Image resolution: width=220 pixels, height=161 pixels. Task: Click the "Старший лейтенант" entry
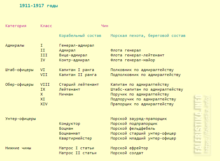click(x=79, y=84)
